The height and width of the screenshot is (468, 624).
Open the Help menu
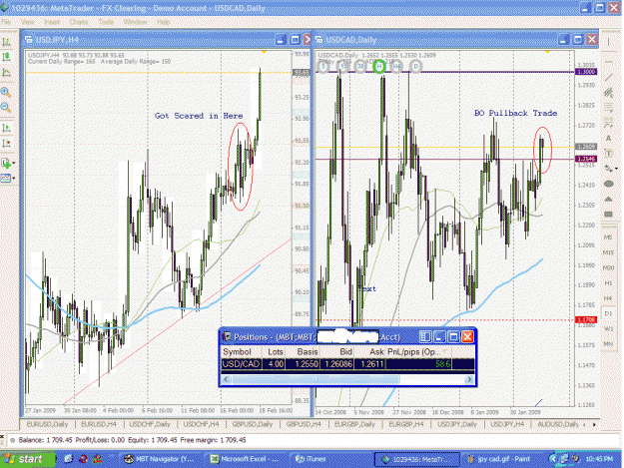point(163,22)
